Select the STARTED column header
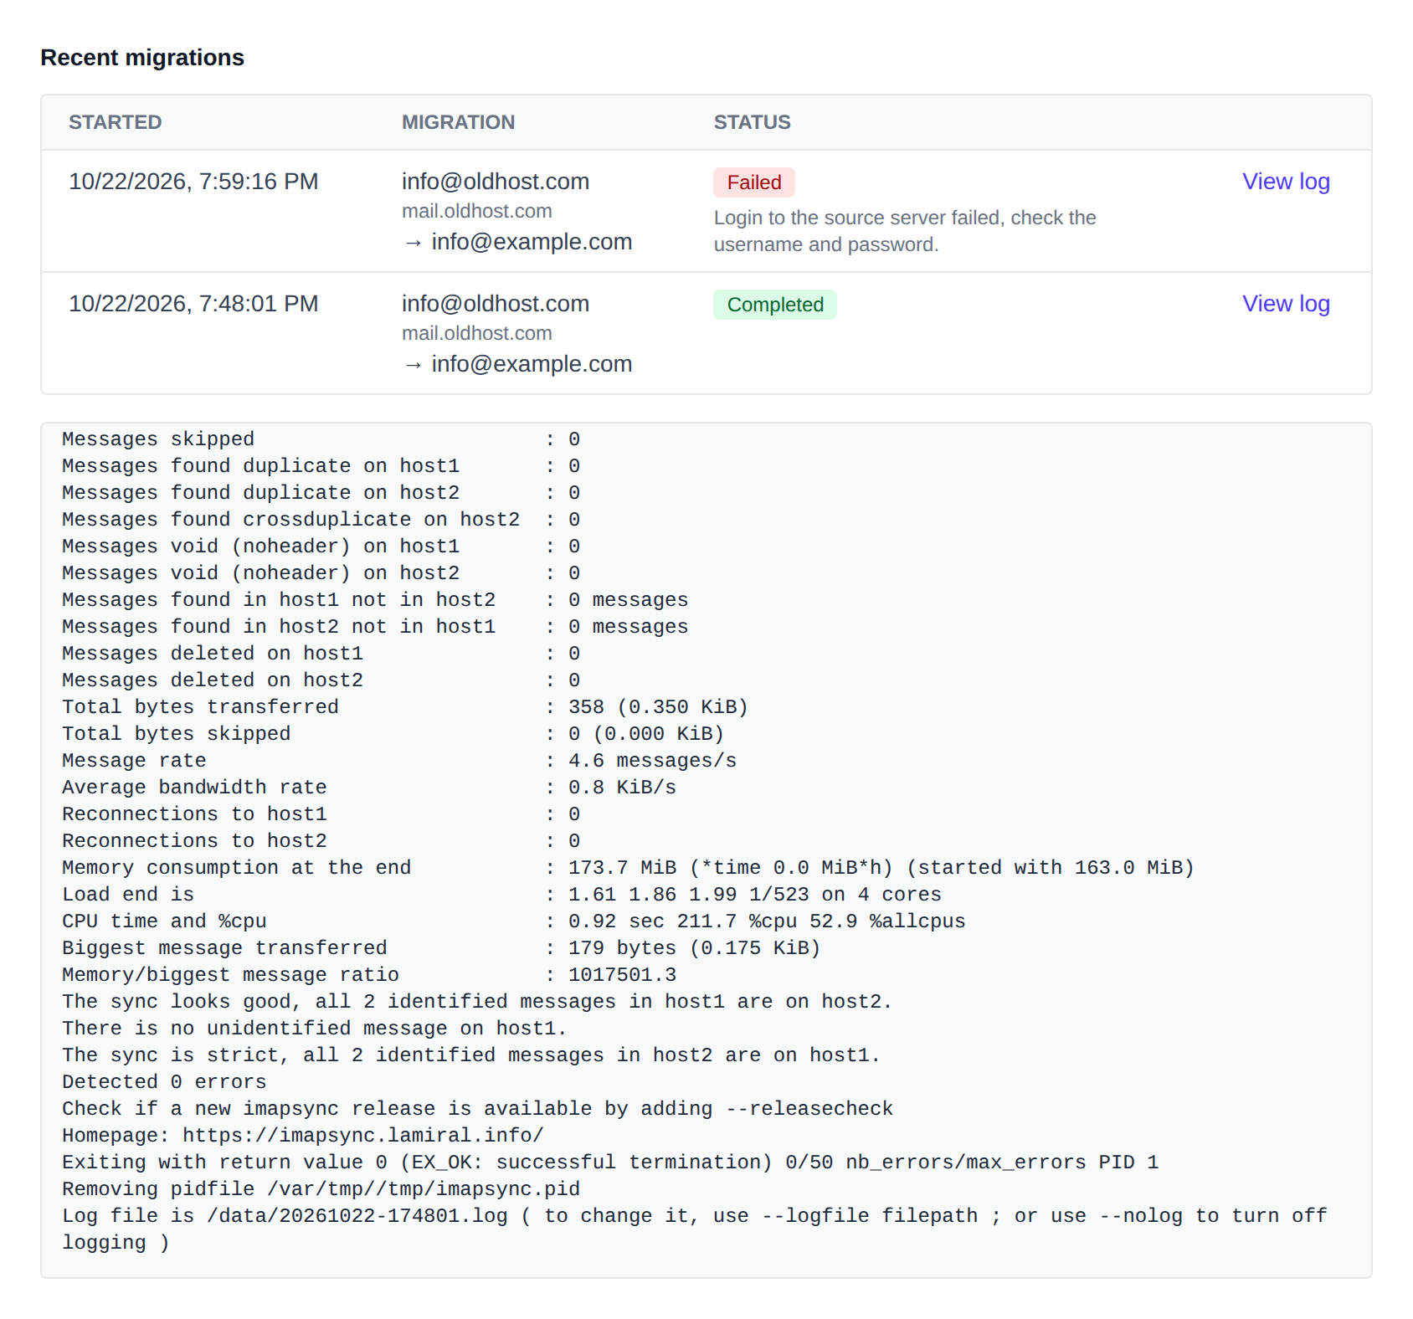The height and width of the screenshot is (1319, 1413). [115, 122]
